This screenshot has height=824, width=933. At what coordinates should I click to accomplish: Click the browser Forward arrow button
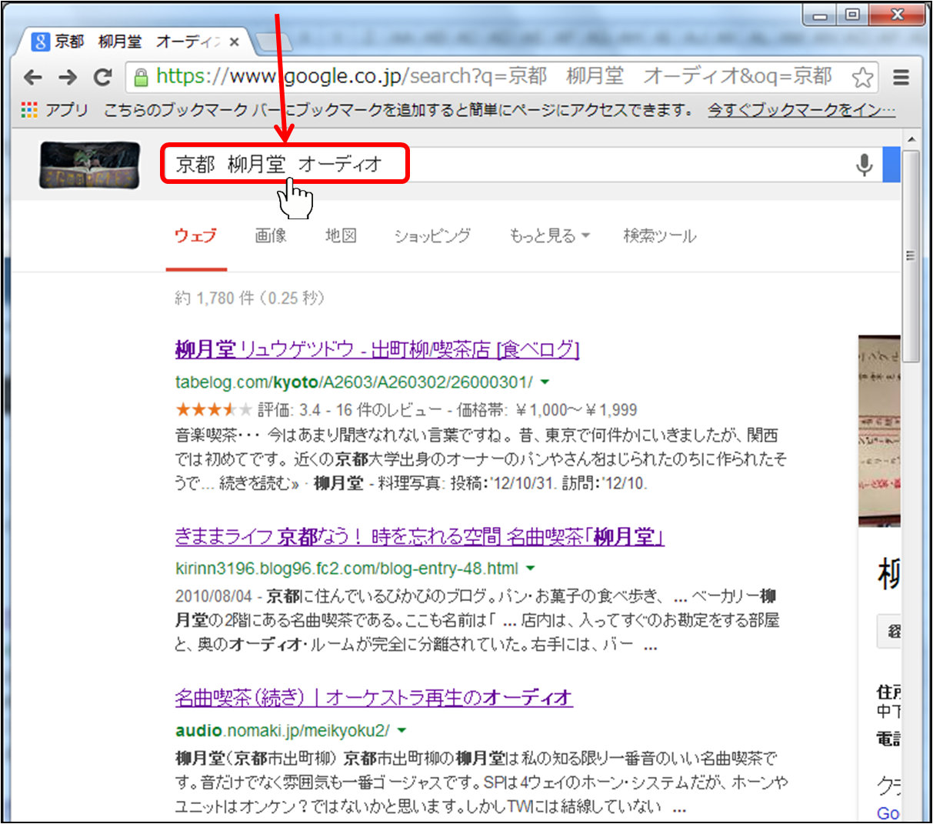click(68, 77)
